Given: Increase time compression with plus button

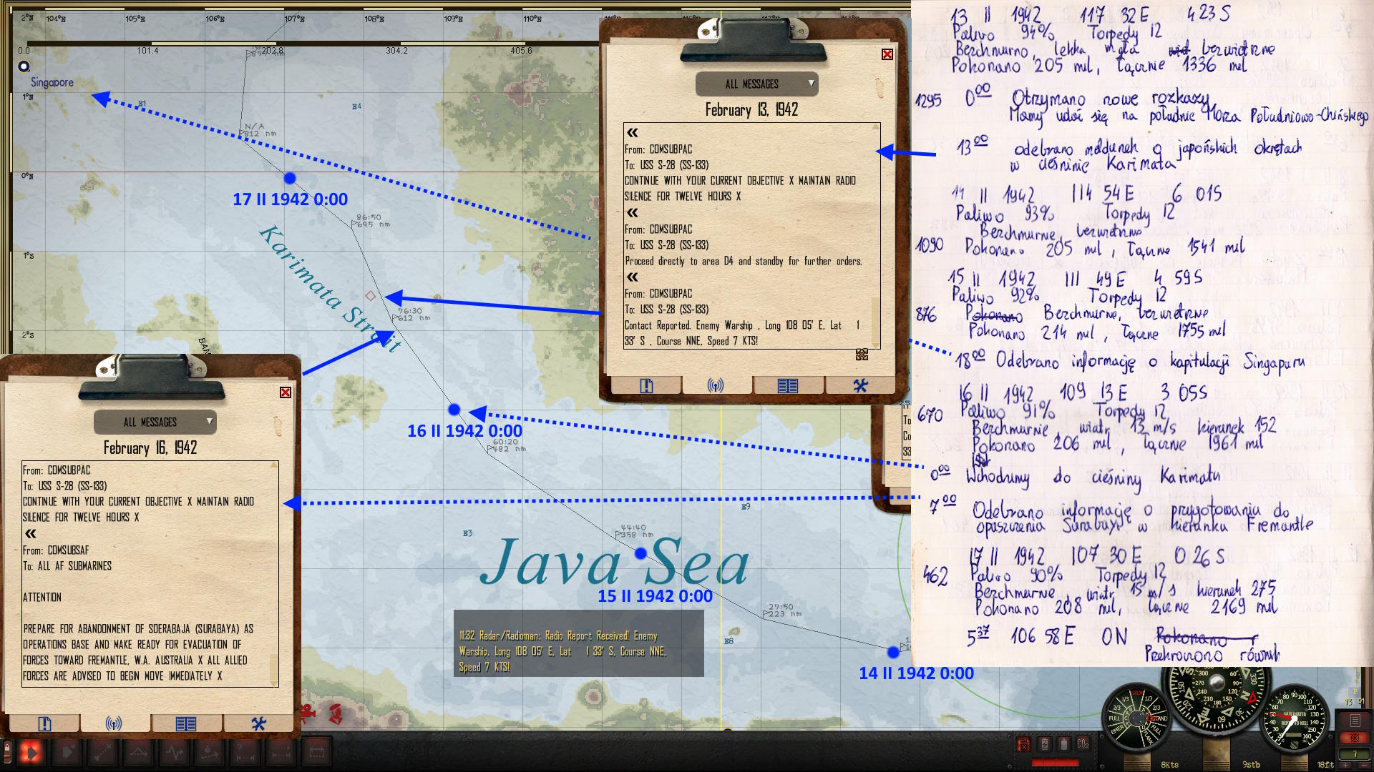Looking at the screenshot, I should coord(1345,765).
